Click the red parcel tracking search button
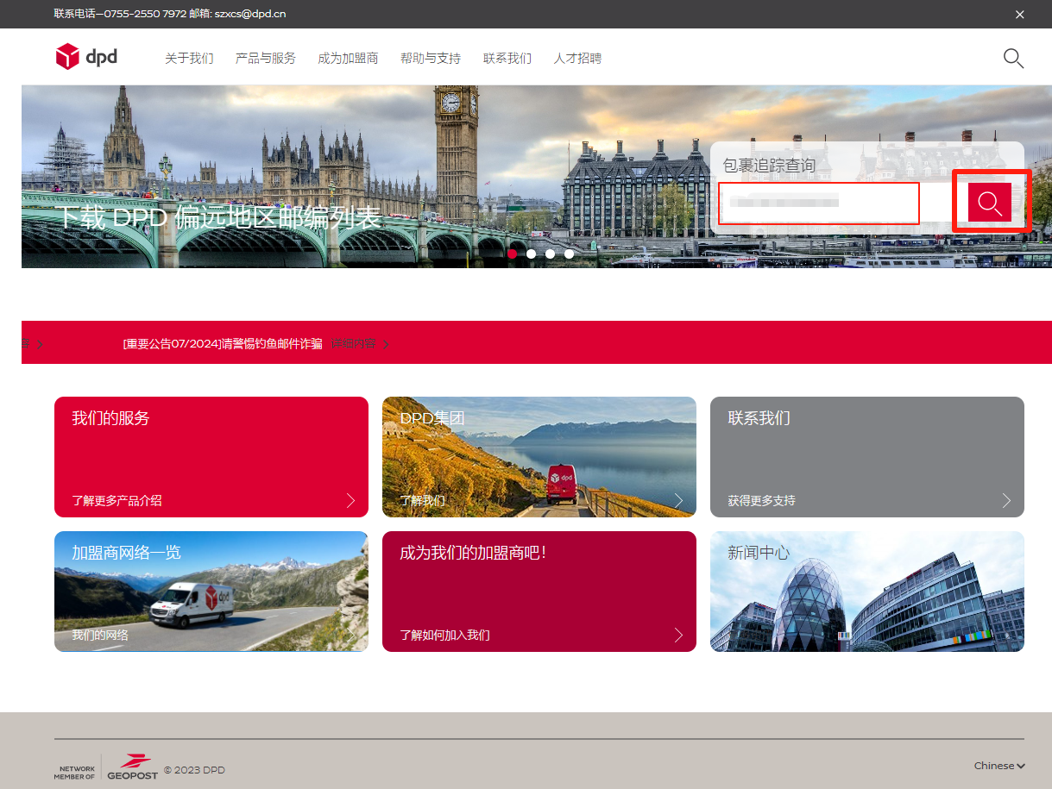1052x789 pixels. (x=990, y=203)
